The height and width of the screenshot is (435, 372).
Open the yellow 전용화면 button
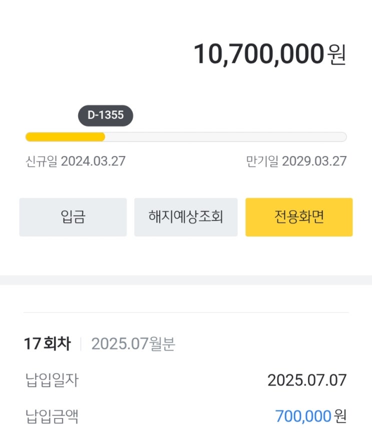point(299,217)
